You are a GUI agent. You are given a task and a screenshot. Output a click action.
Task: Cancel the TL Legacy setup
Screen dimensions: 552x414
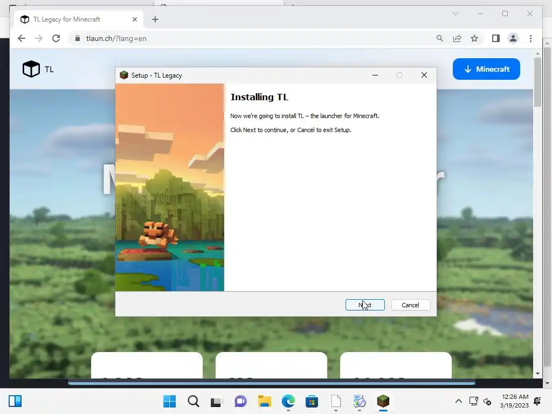410,305
